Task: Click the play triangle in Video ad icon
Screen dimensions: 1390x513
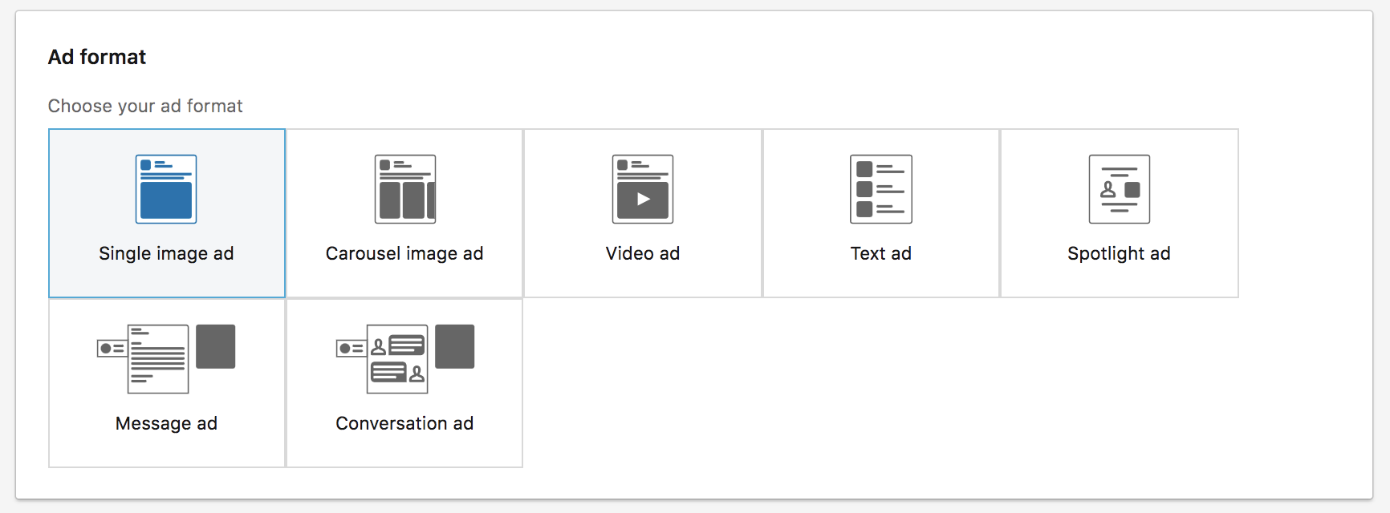Action: click(643, 200)
